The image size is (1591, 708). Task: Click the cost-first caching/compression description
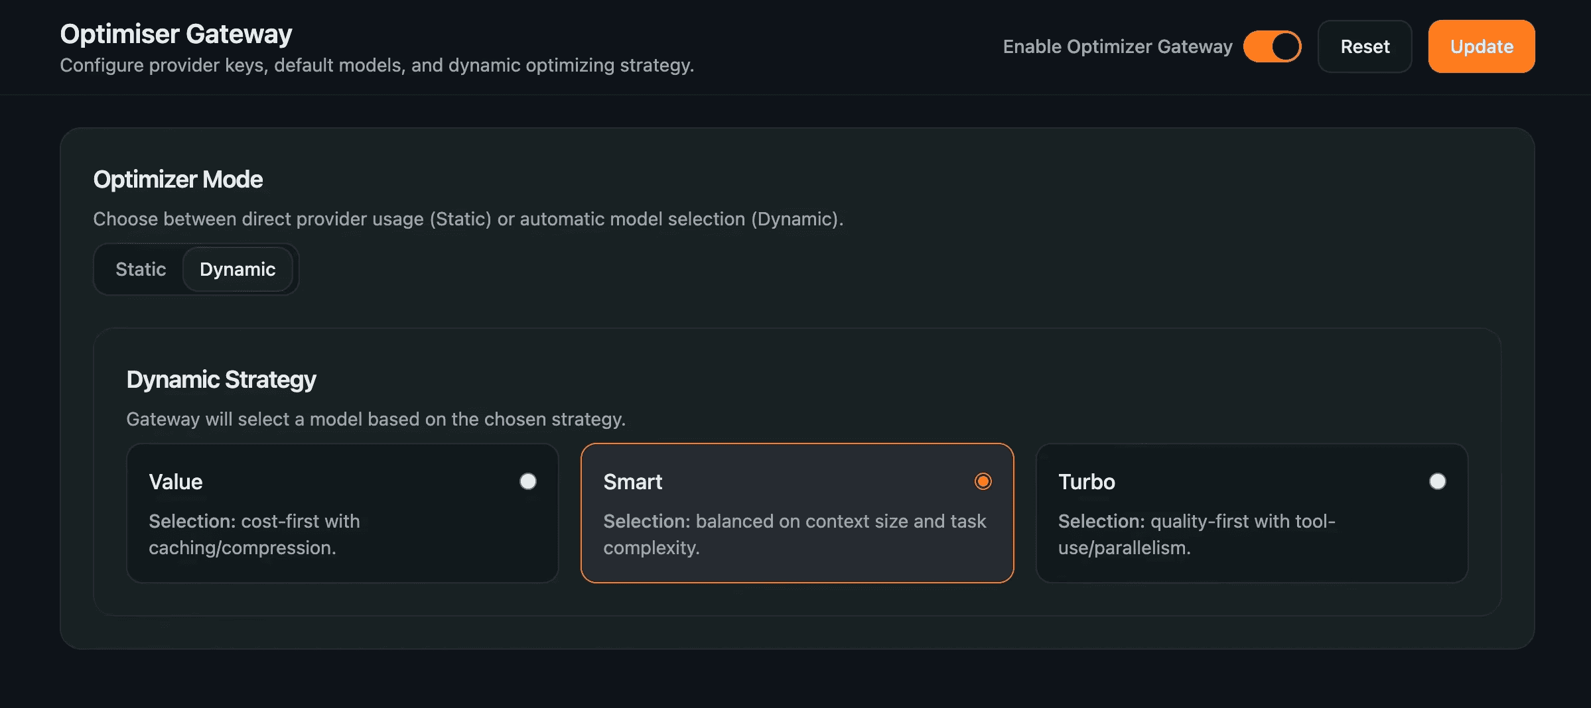[x=254, y=534]
